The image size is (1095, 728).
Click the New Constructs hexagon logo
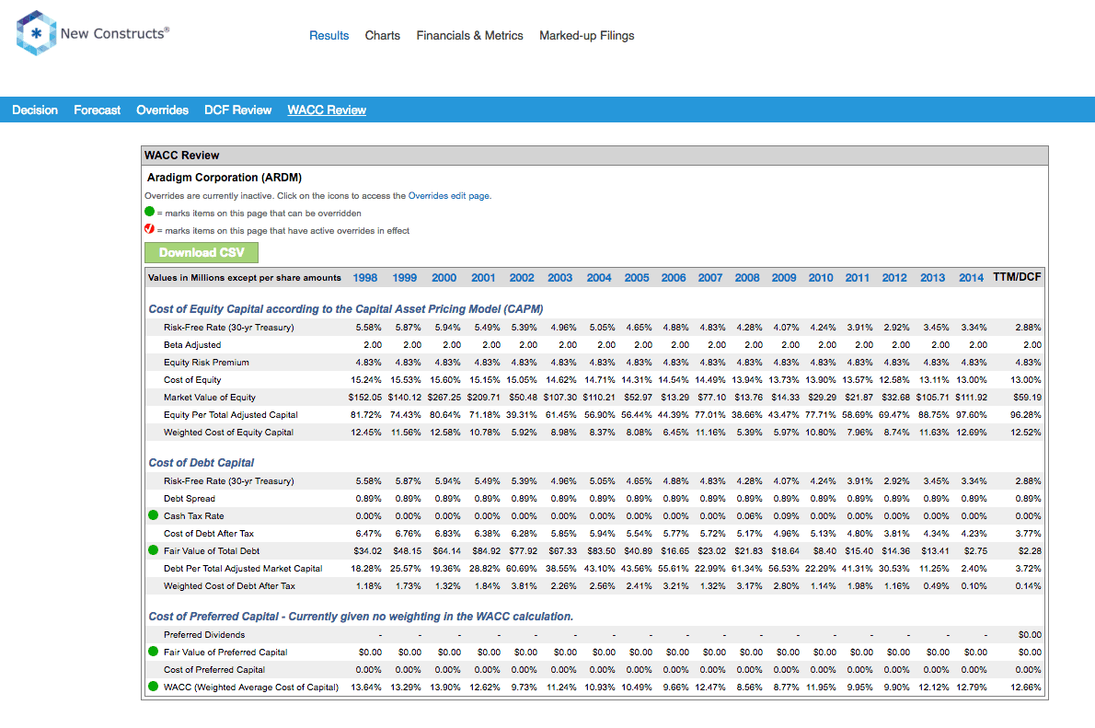pyautogui.click(x=36, y=33)
